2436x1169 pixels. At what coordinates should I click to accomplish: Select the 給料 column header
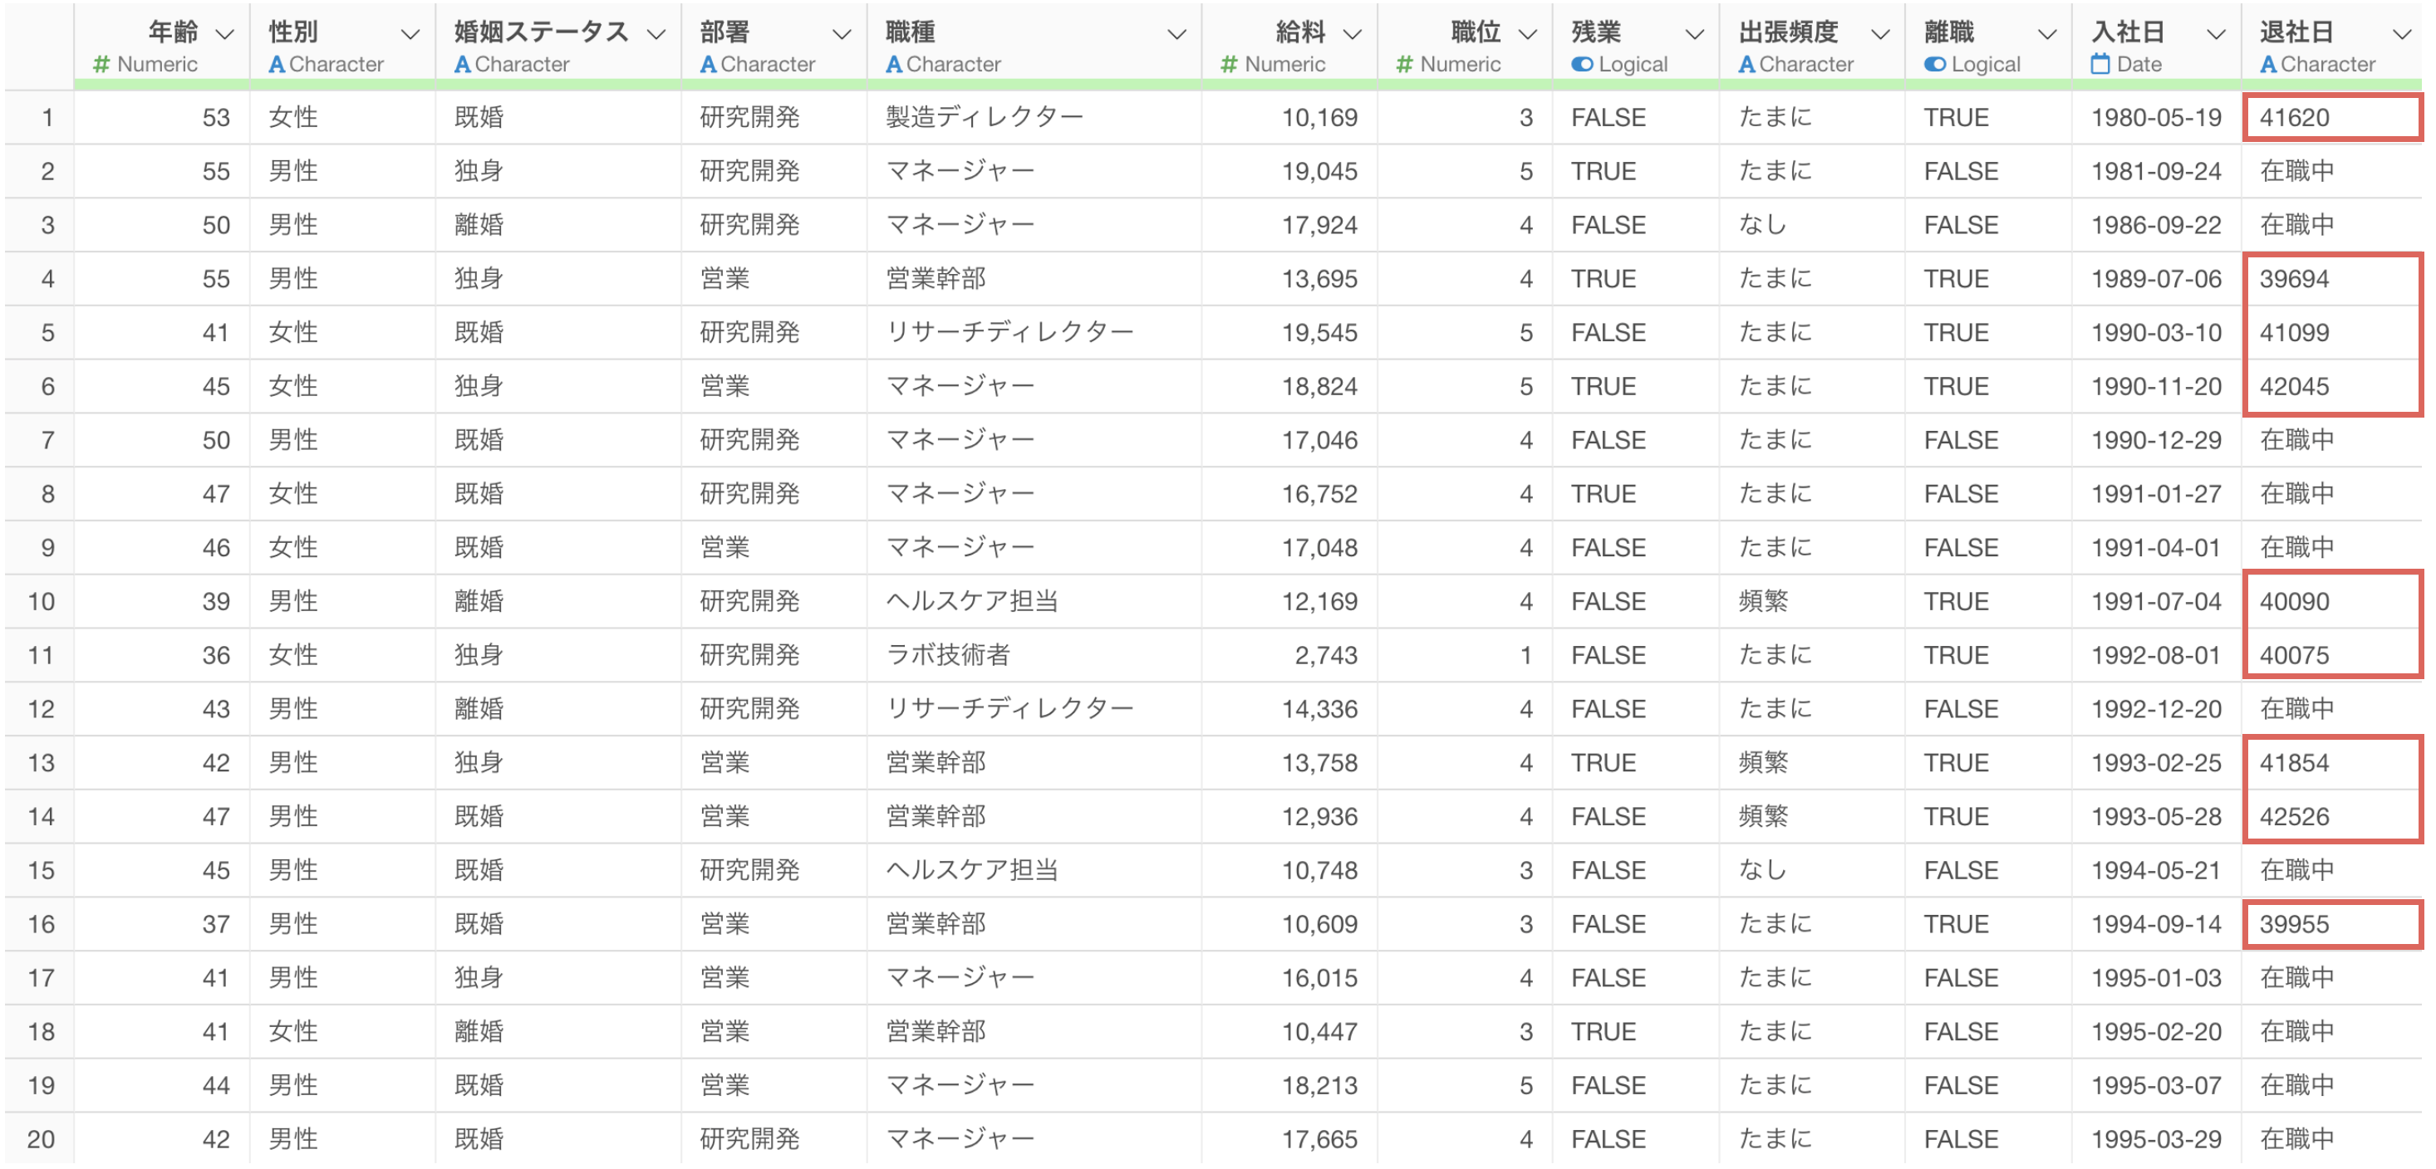click(1289, 46)
